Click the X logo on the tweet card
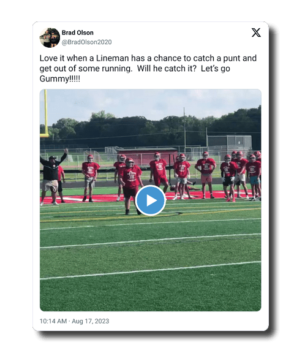305x361 pixels. pos(256,32)
